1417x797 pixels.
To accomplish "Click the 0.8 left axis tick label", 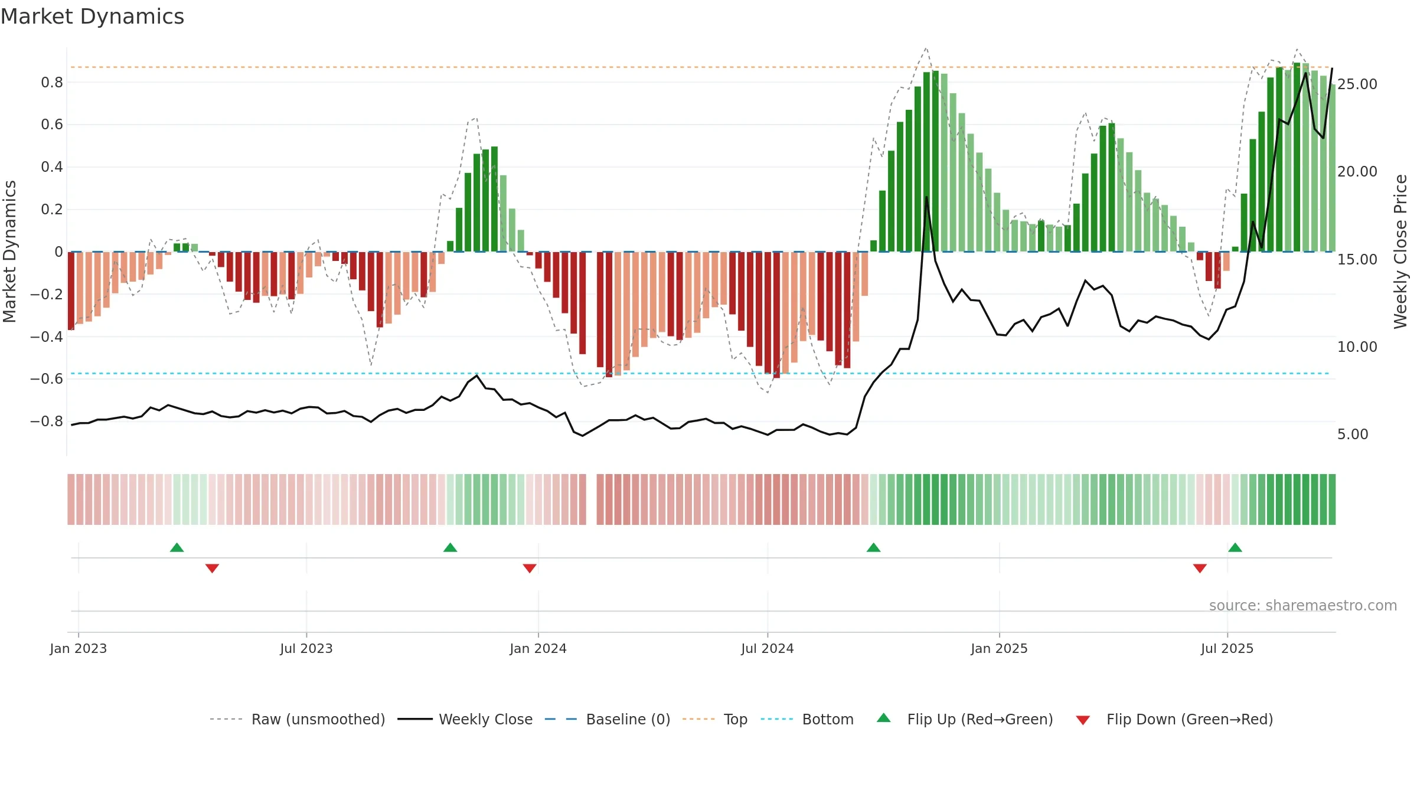I will pos(52,82).
